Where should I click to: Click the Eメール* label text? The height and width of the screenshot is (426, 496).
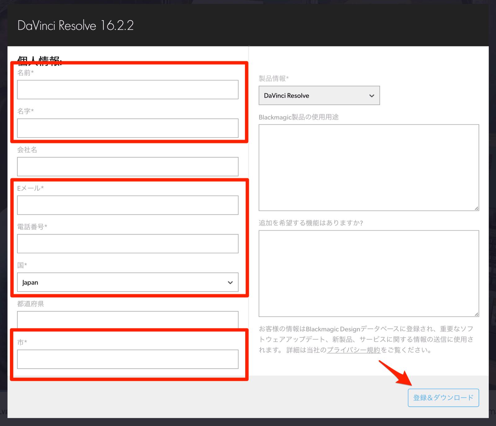tap(30, 188)
